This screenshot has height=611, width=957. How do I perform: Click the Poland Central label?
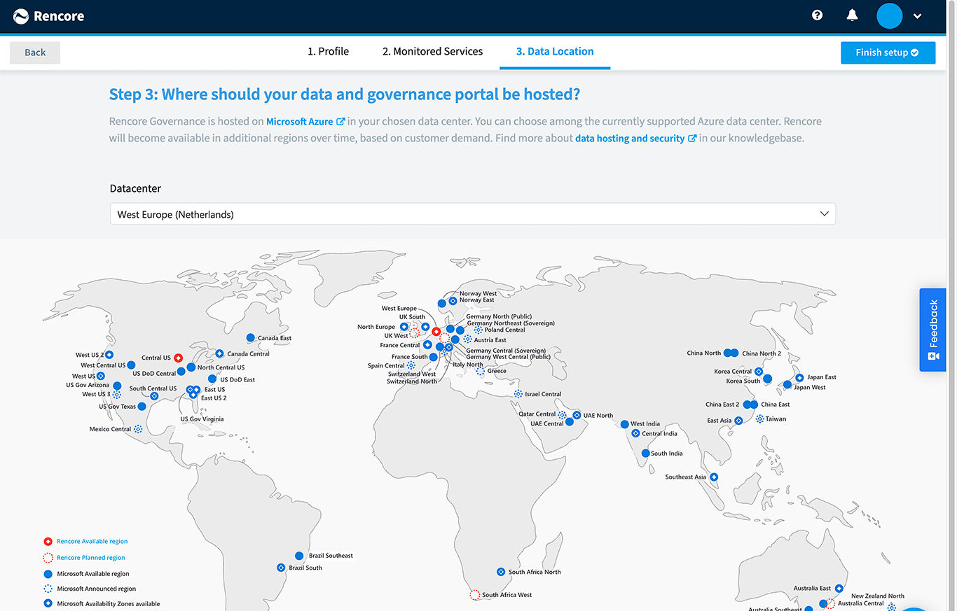point(504,330)
